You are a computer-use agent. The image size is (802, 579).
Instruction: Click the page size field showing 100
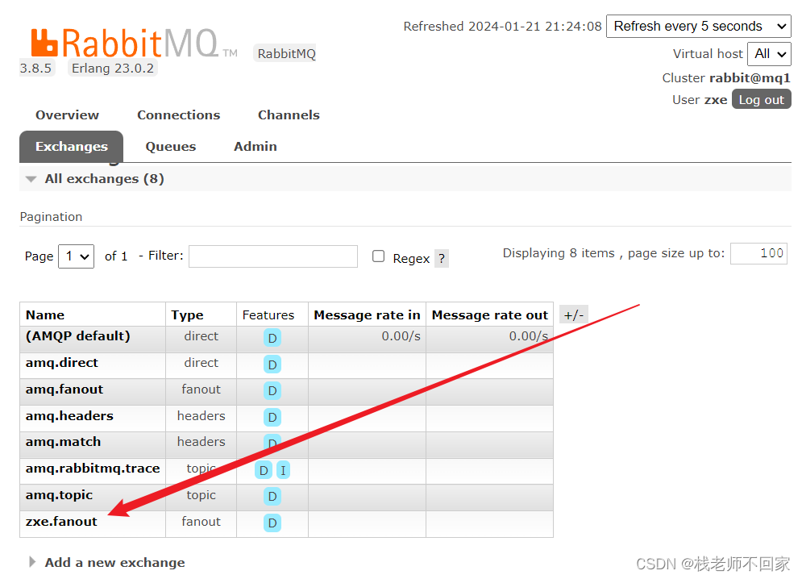tap(759, 253)
